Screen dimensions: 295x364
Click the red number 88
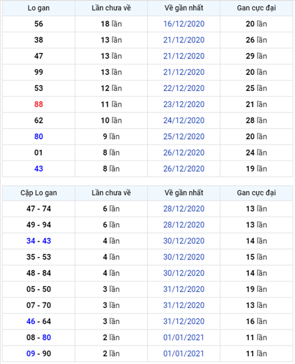click(x=39, y=105)
